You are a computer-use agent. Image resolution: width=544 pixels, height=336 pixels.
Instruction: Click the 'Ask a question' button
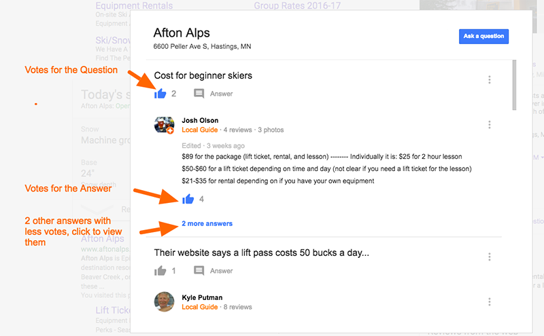[x=483, y=37]
